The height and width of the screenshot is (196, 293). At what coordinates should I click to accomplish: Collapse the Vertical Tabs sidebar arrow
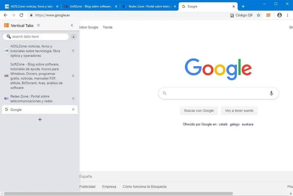tap(72, 25)
